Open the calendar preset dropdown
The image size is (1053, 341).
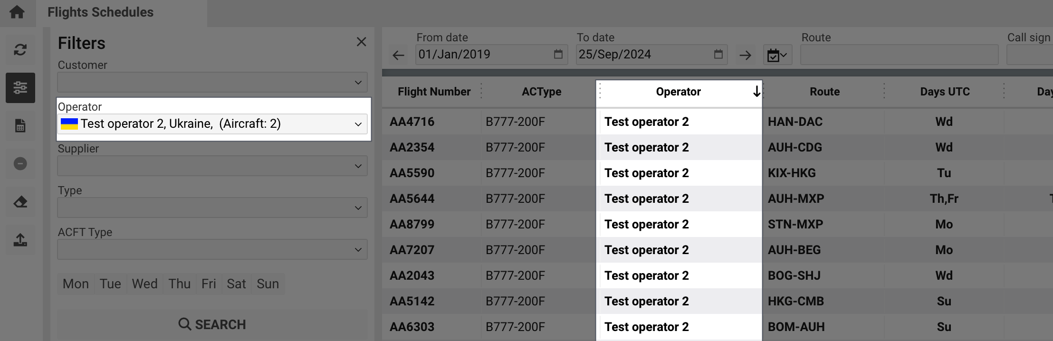pos(777,55)
